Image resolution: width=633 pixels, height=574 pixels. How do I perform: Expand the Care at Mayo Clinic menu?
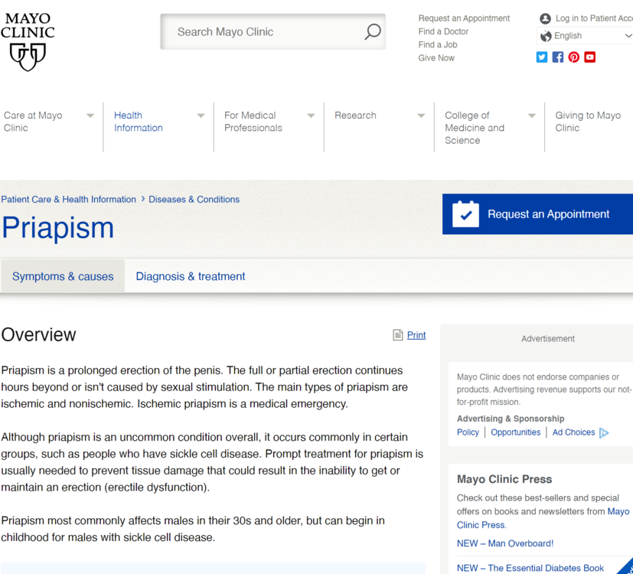pos(90,116)
